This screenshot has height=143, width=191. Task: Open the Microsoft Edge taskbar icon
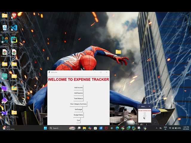point(117,128)
